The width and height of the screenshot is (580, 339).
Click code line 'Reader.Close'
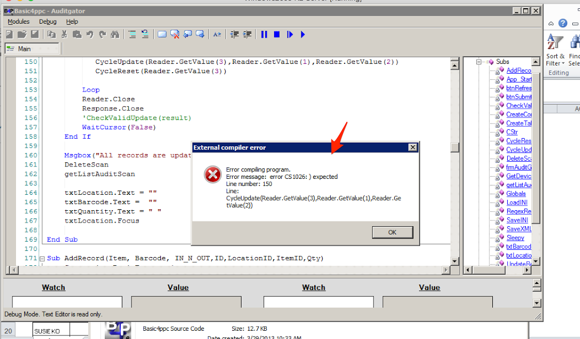(108, 99)
